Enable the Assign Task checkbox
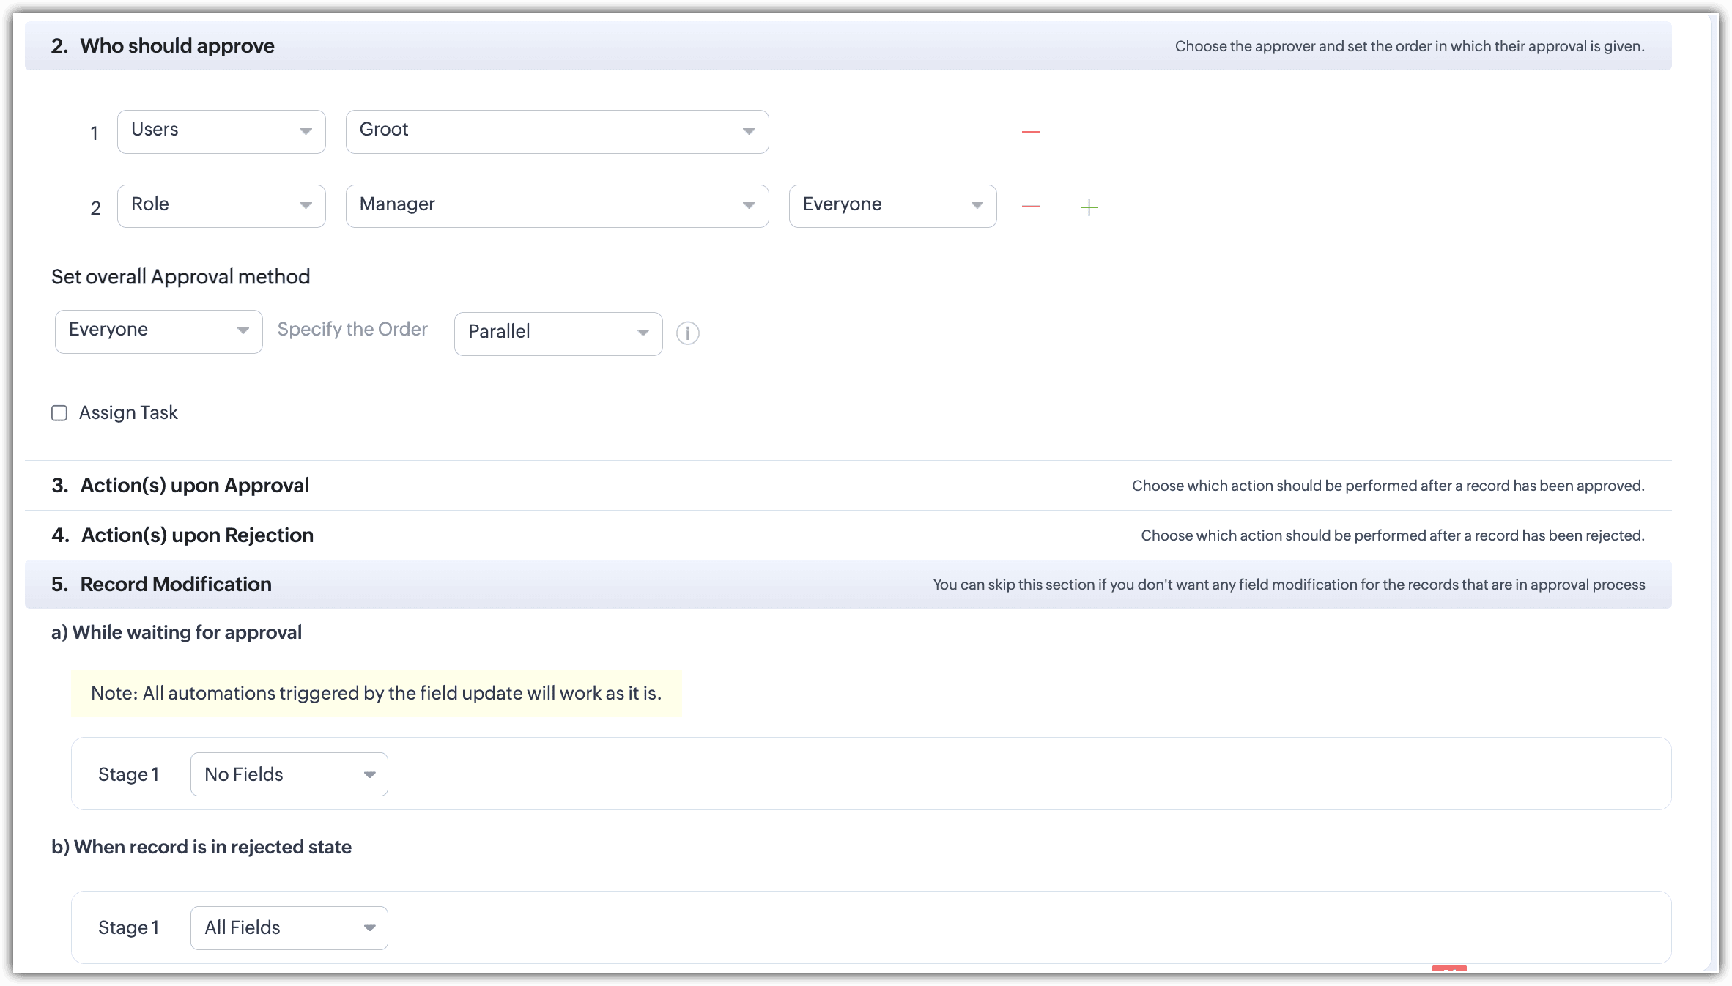Screen dimensions: 1732x986 coord(59,413)
